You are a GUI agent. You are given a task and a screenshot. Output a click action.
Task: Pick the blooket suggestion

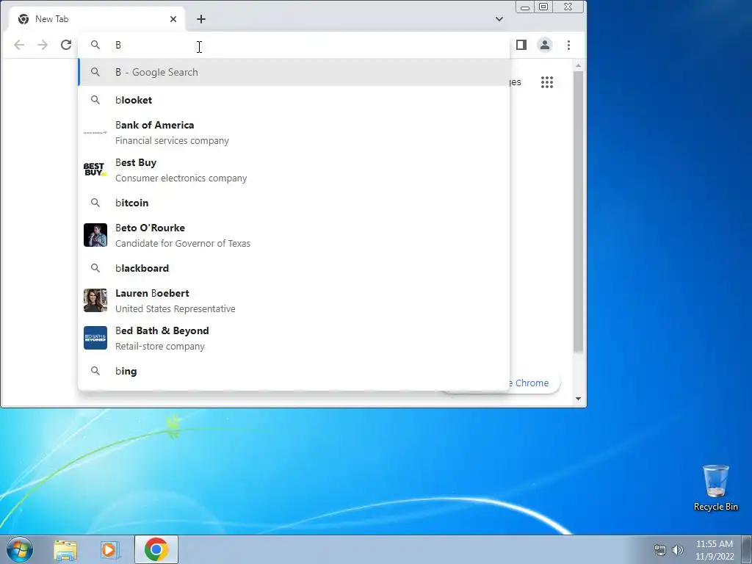294,100
